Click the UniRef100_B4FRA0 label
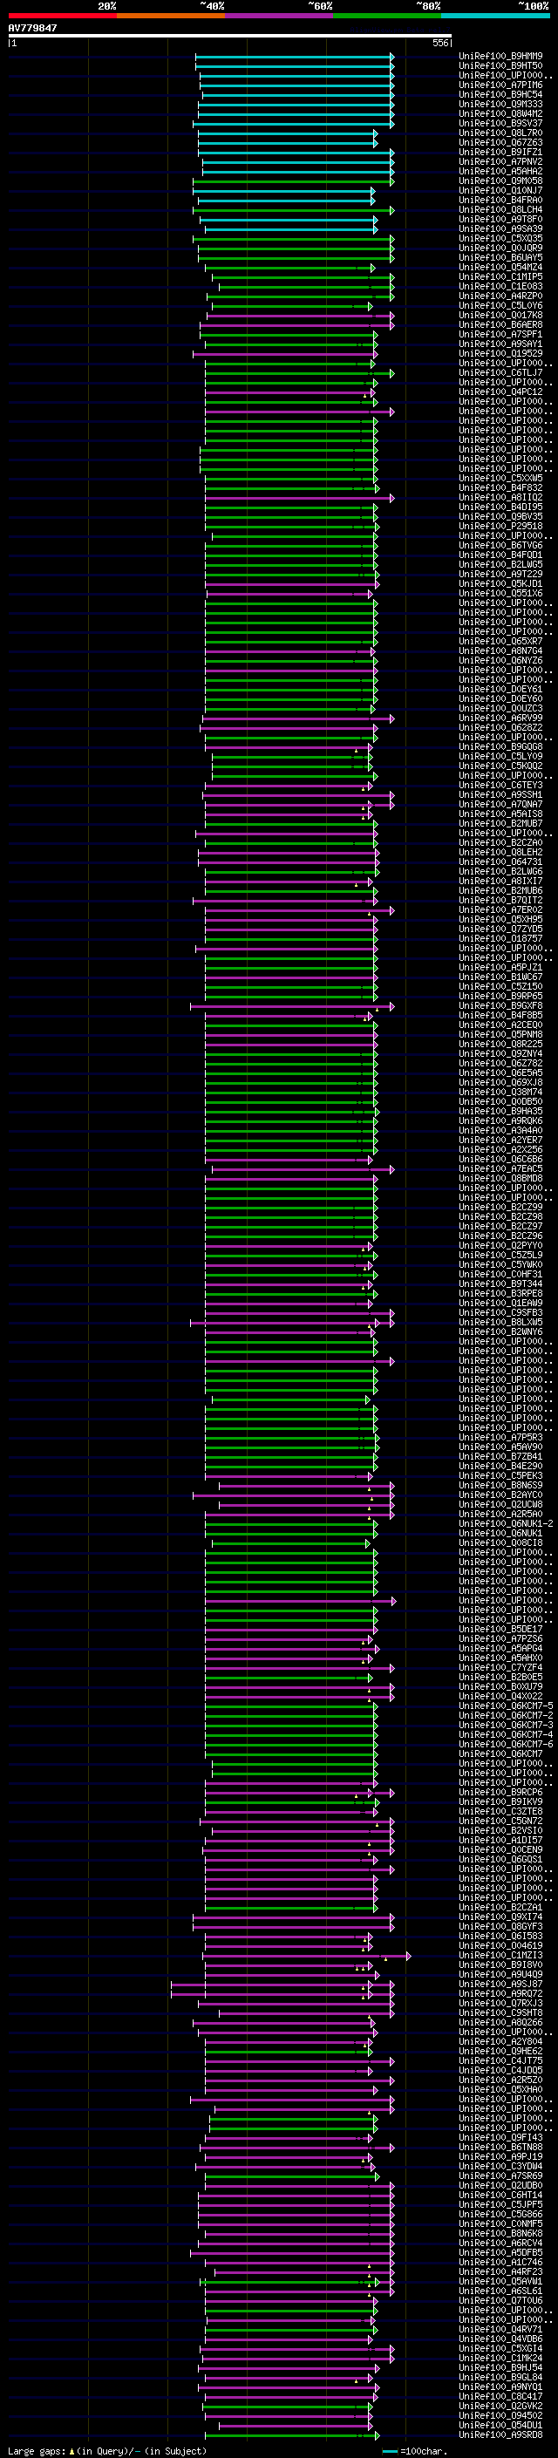Image resolution: width=558 pixels, height=2458 pixels. coord(500,200)
